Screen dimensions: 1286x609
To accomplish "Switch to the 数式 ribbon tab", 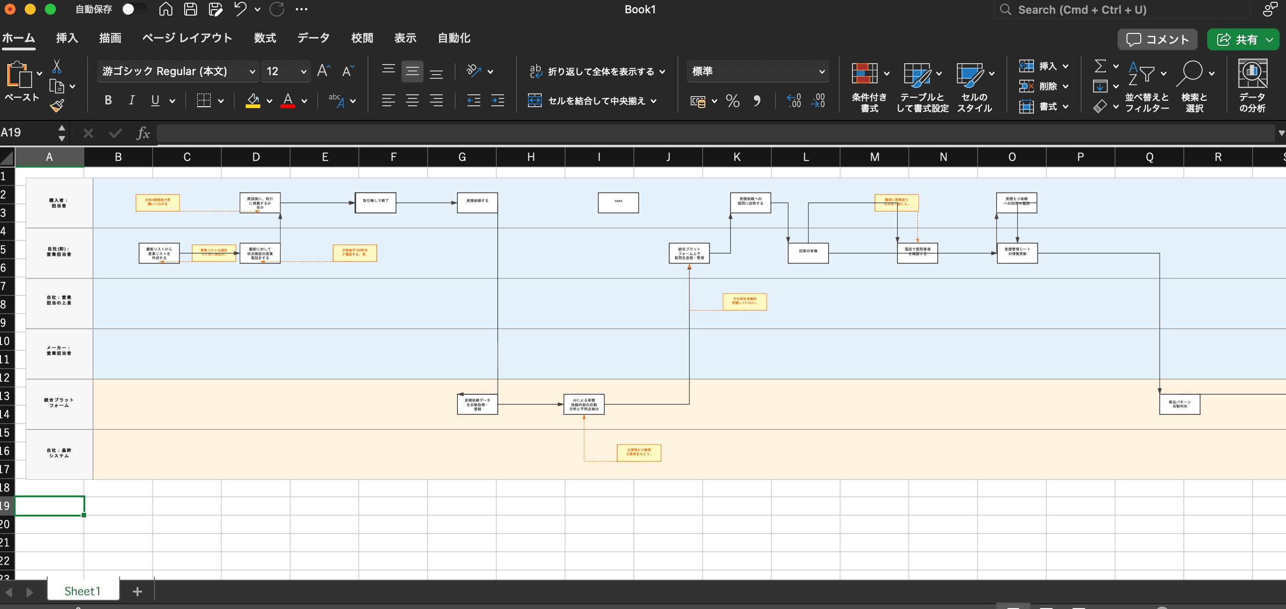I will (265, 38).
